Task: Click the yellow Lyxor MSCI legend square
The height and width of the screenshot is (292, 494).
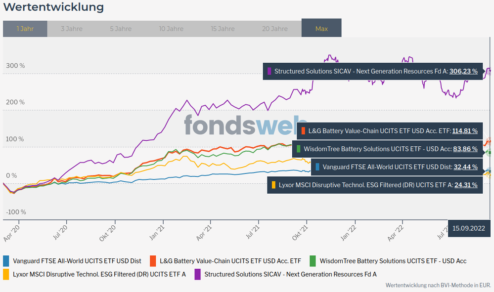Action: tap(6, 274)
